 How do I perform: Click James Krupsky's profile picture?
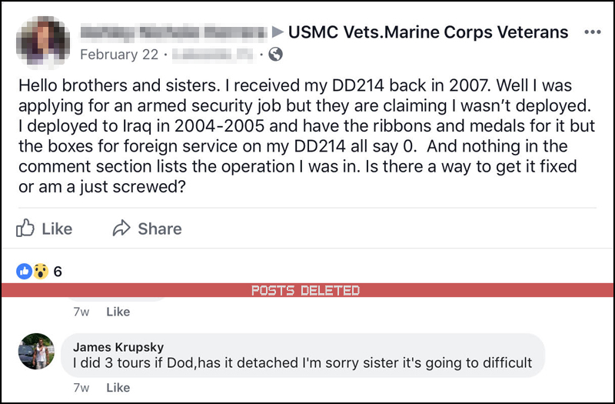tap(36, 351)
